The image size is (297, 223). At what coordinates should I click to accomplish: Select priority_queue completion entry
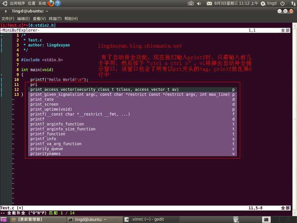(132, 149)
